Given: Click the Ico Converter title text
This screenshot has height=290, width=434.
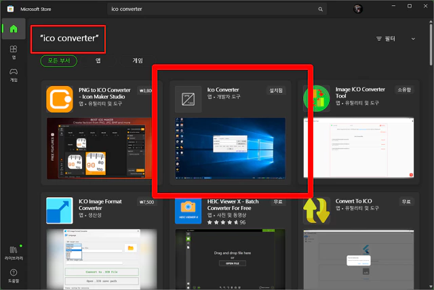Looking at the screenshot, I should coord(223,90).
